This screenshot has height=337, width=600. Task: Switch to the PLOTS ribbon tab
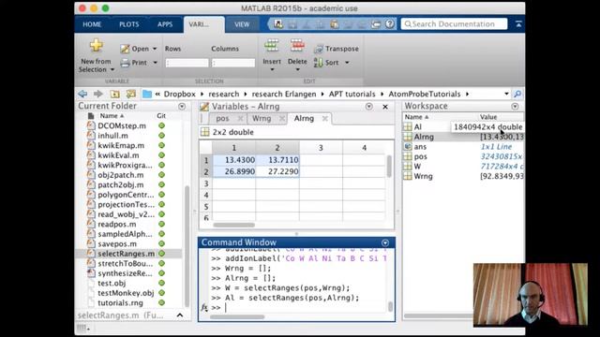(129, 24)
